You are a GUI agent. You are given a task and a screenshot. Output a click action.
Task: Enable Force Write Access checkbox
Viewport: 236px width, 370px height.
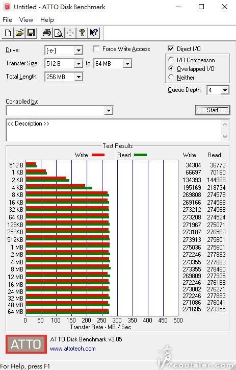pos(96,49)
